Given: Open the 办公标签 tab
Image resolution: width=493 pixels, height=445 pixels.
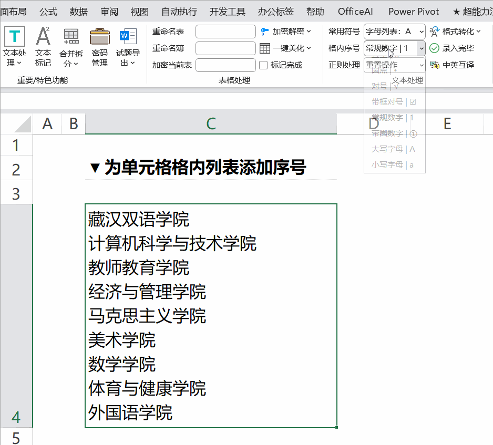Looking at the screenshot, I should coord(276,12).
